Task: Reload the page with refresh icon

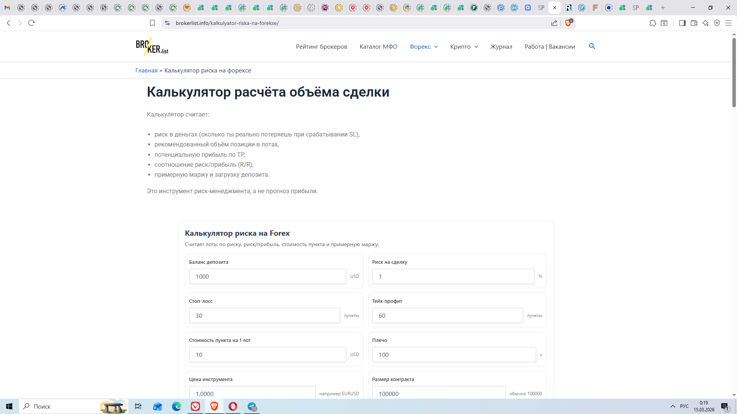Action: pos(31,23)
